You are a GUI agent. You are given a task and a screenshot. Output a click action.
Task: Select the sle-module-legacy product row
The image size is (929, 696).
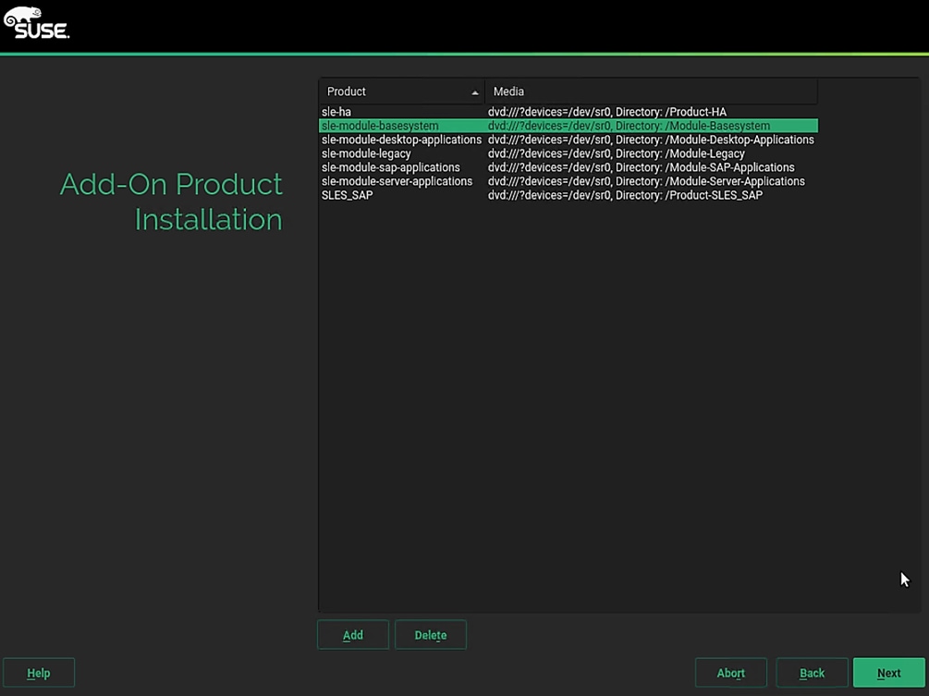[568, 153]
